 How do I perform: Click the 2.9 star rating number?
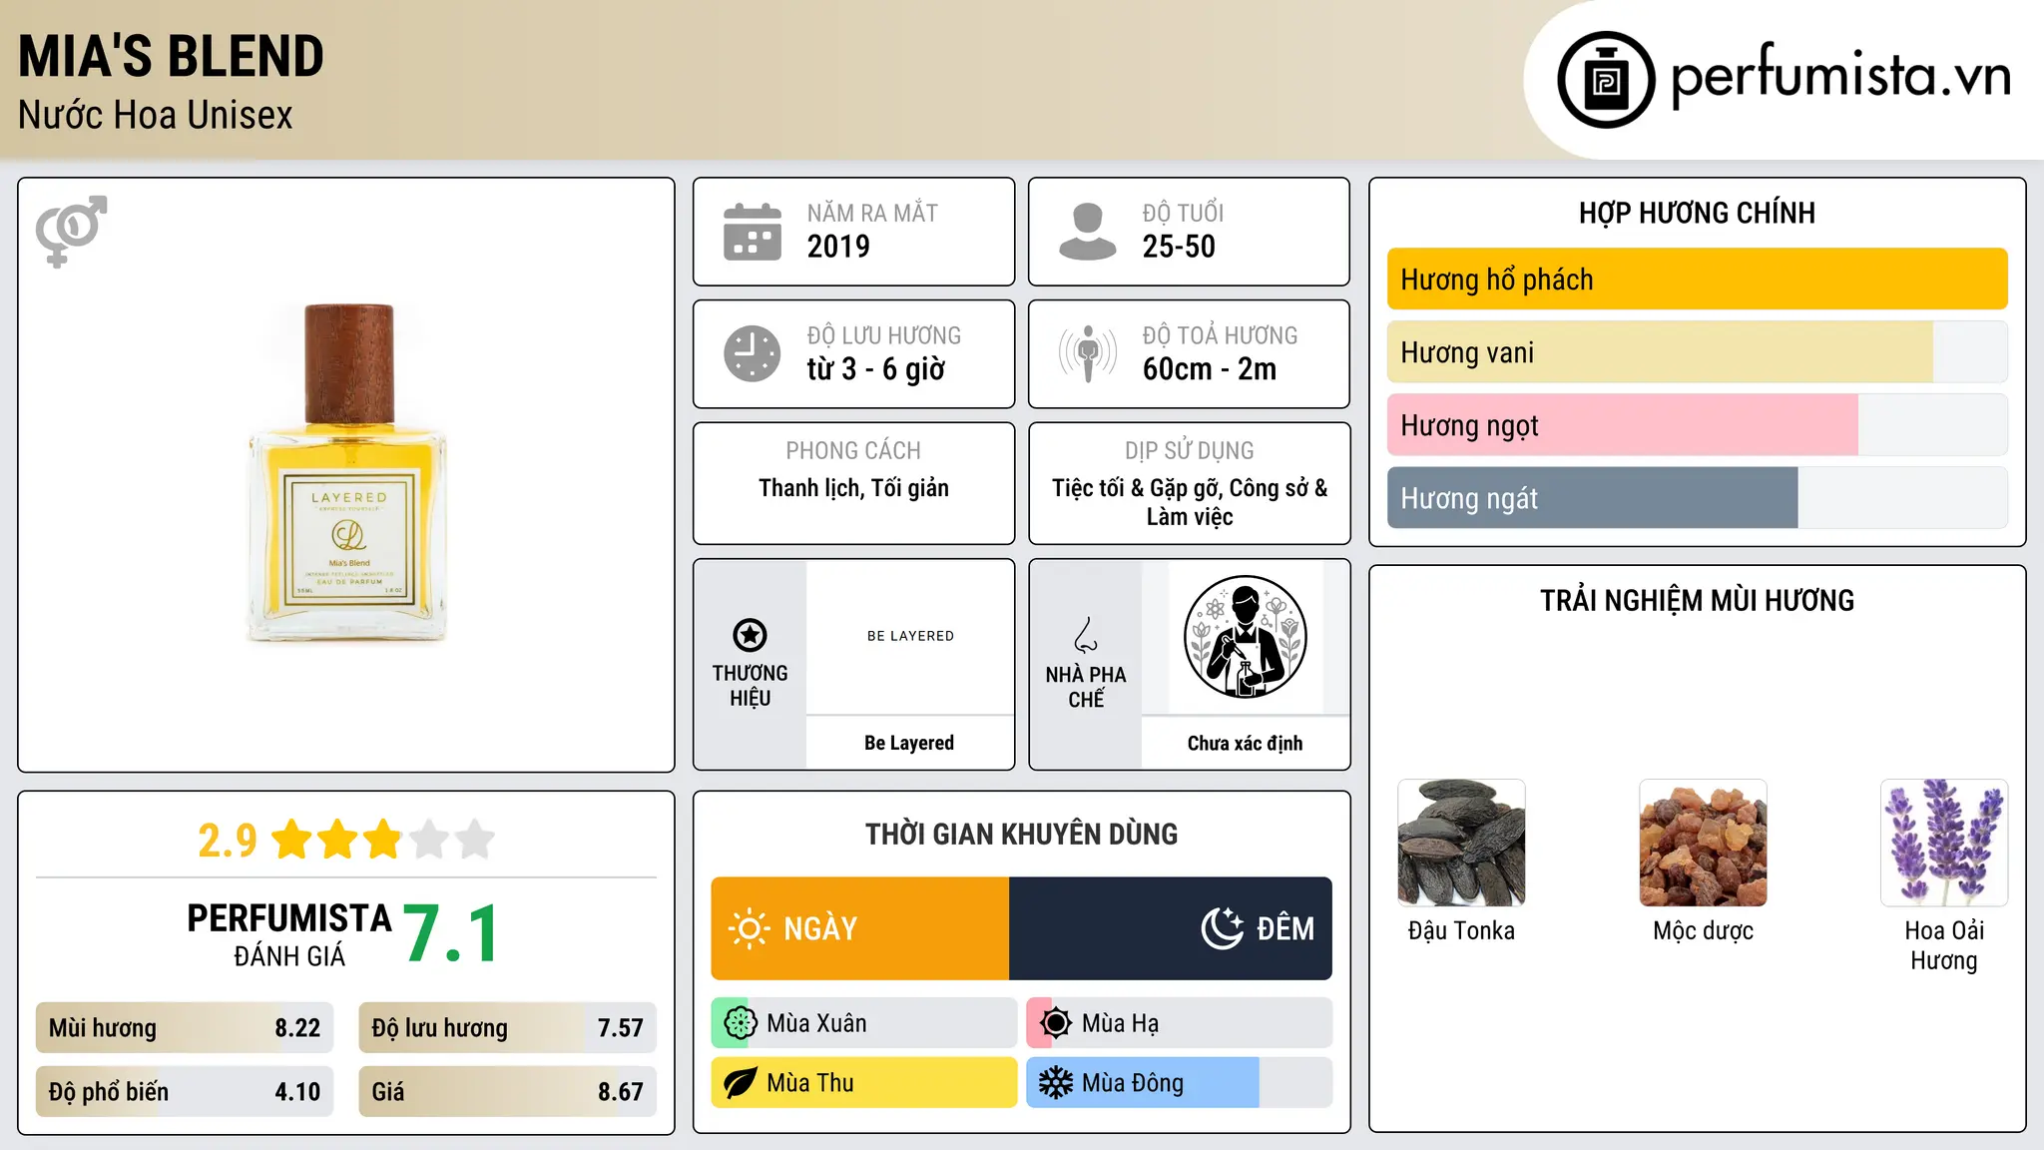click(228, 841)
